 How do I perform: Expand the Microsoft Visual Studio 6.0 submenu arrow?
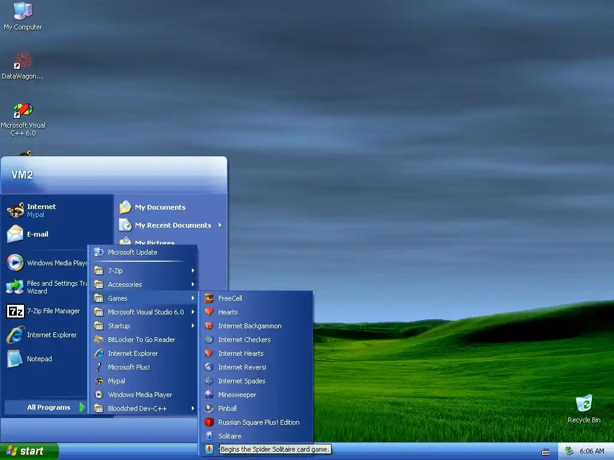[x=192, y=311]
